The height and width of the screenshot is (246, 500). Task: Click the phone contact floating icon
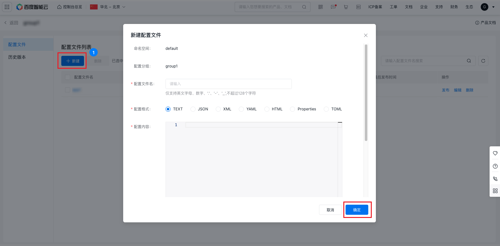(x=495, y=179)
